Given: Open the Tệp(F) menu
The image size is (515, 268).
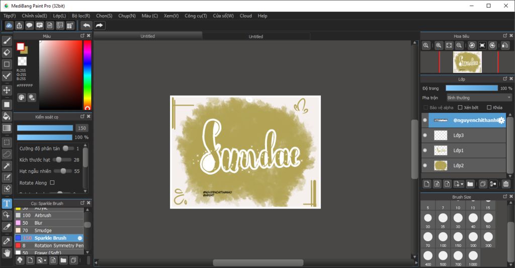Looking at the screenshot, I should click(x=10, y=16).
